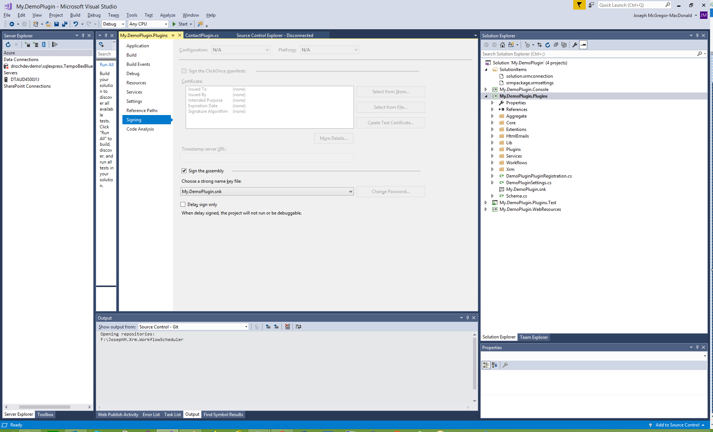This screenshot has width=713, height=432.
Task: Click the notifications flag icon
Action: pos(579,5)
